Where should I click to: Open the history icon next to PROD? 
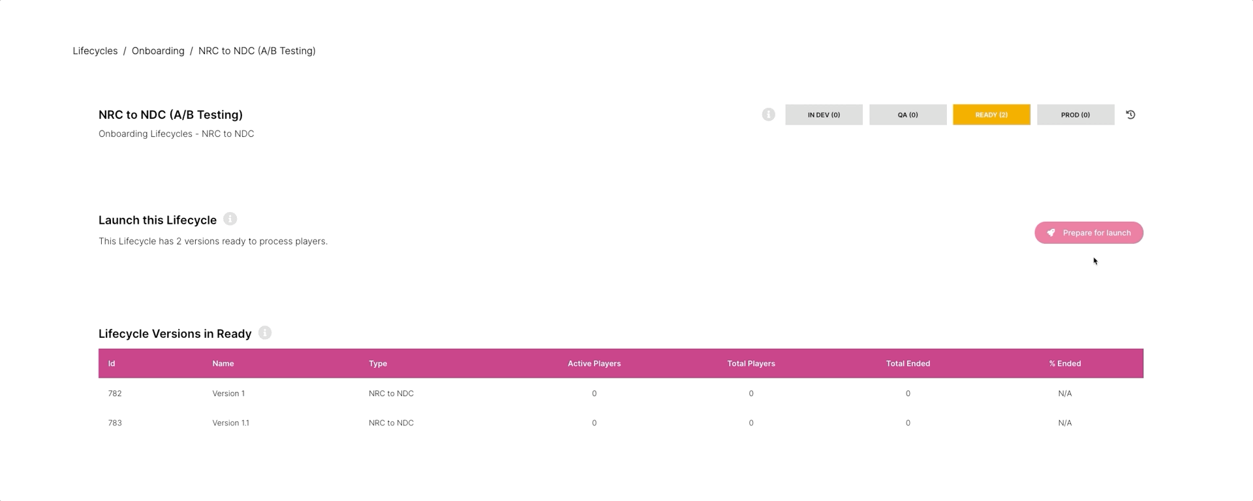tap(1130, 115)
